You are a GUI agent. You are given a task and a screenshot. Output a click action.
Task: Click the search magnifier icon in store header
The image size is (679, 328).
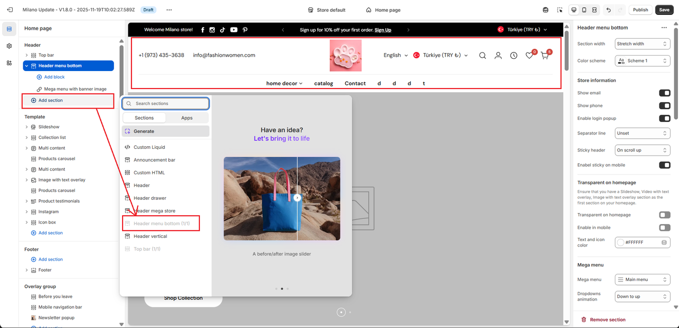(x=482, y=55)
